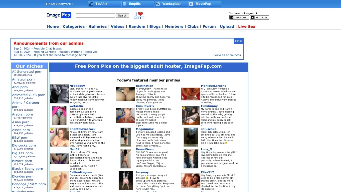Open the AI Generated sidebar category
The image size is (341, 192).
27,71
